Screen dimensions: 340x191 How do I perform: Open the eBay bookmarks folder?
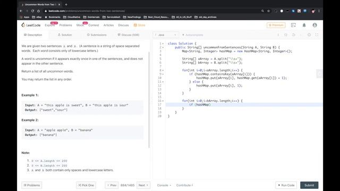[x=37, y=17]
